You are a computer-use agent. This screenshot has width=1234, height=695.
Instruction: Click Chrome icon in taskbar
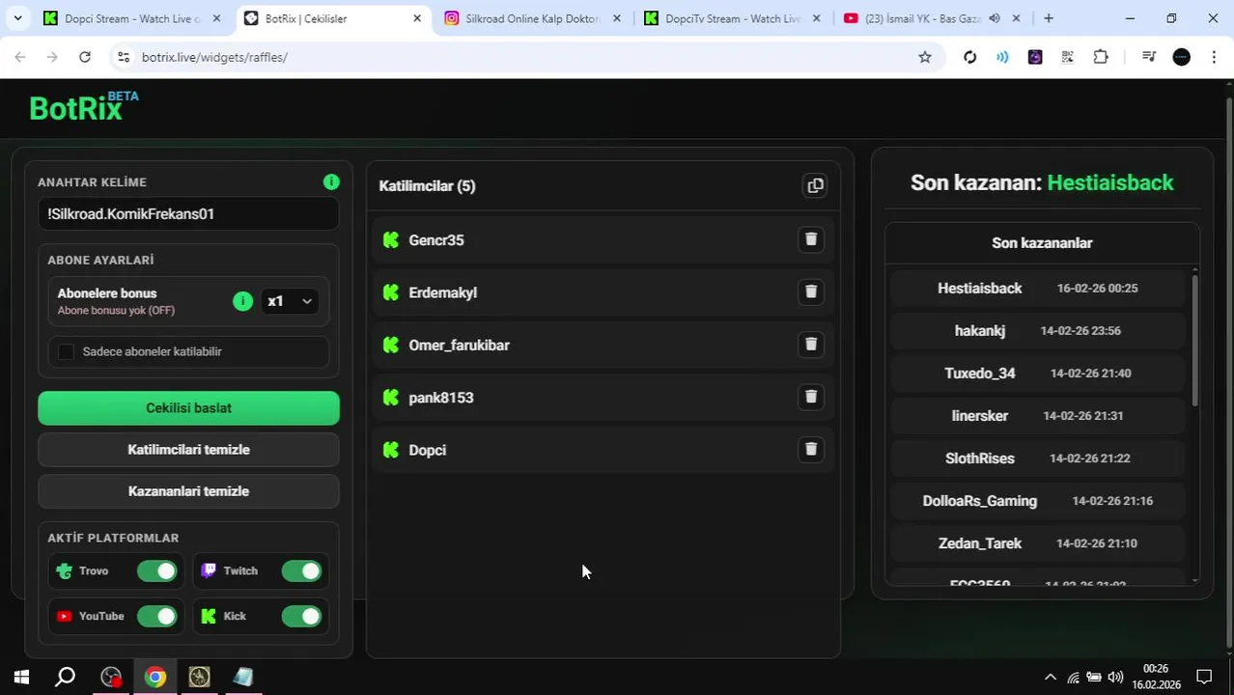(155, 677)
